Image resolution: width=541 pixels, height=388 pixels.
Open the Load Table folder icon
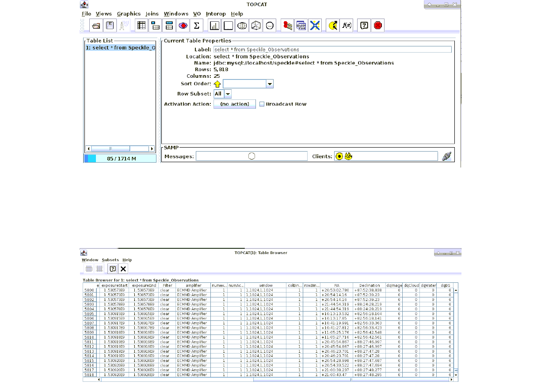click(x=96, y=26)
